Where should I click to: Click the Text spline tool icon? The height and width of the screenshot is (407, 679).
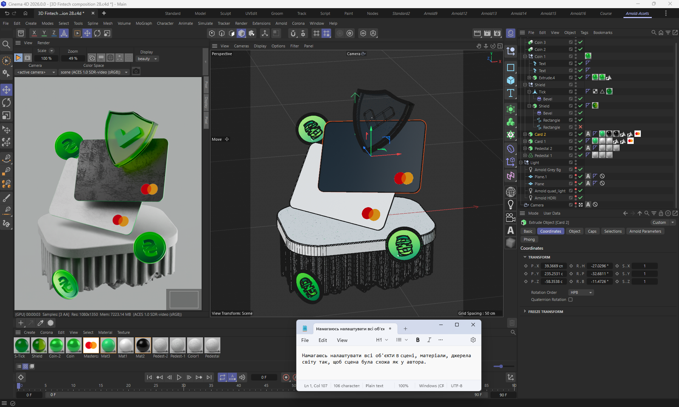511,93
